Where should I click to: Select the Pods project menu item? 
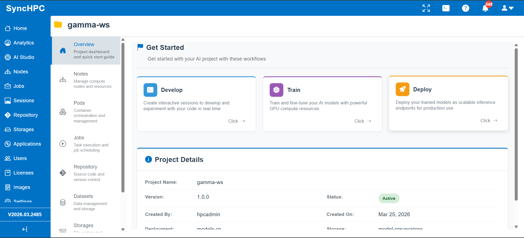tap(86, 112)
